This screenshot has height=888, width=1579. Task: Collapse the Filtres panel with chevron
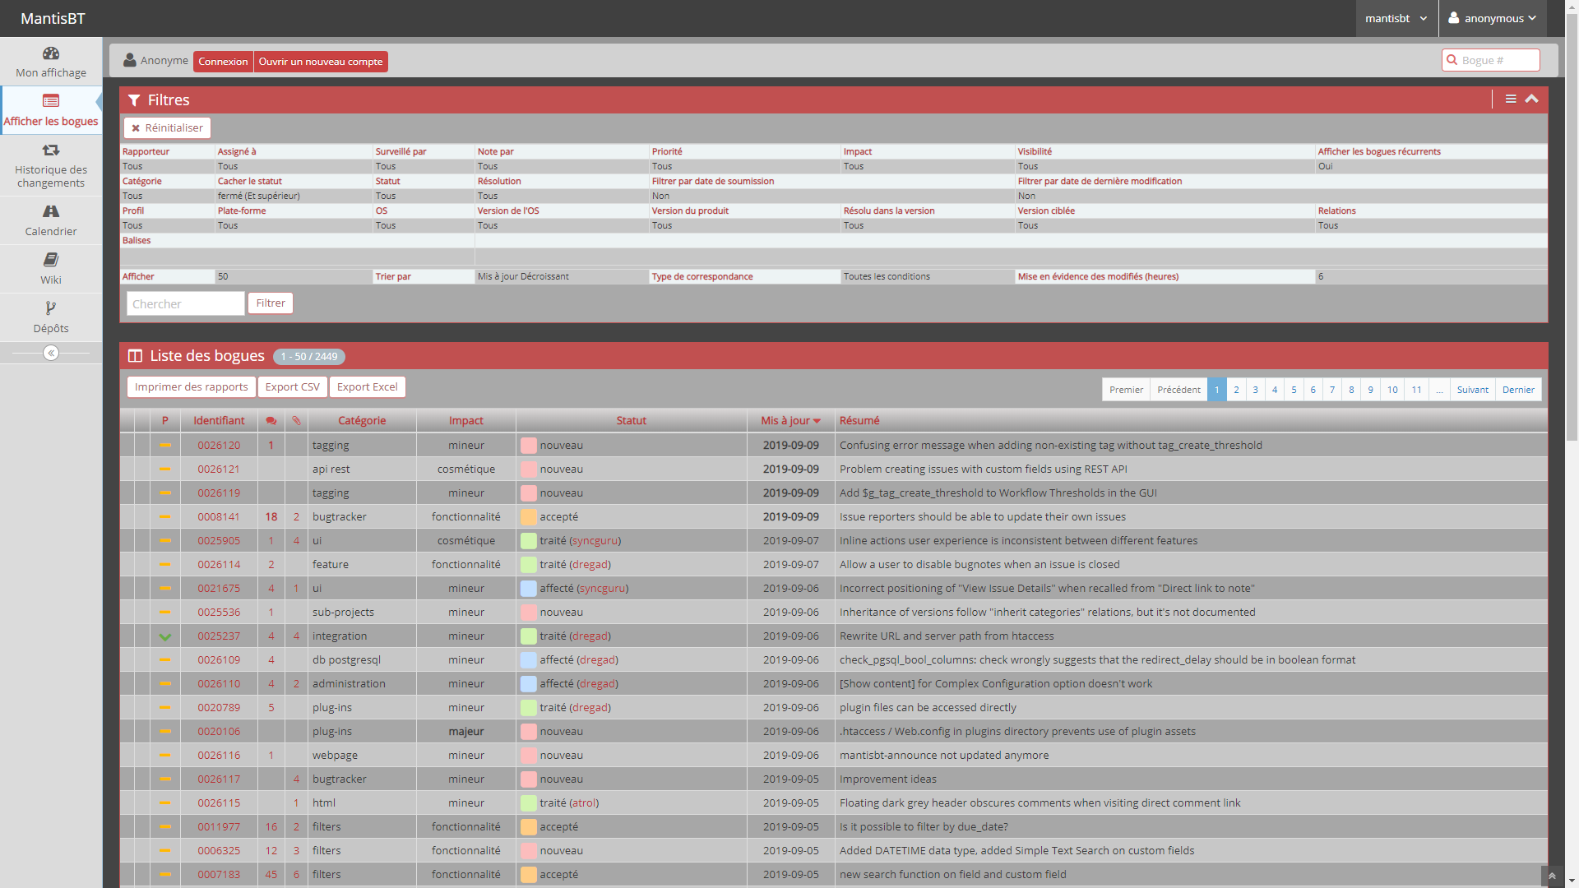1531,99
